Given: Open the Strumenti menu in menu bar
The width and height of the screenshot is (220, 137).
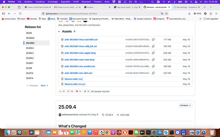Looking at the screenshot, I should (86, 2).
